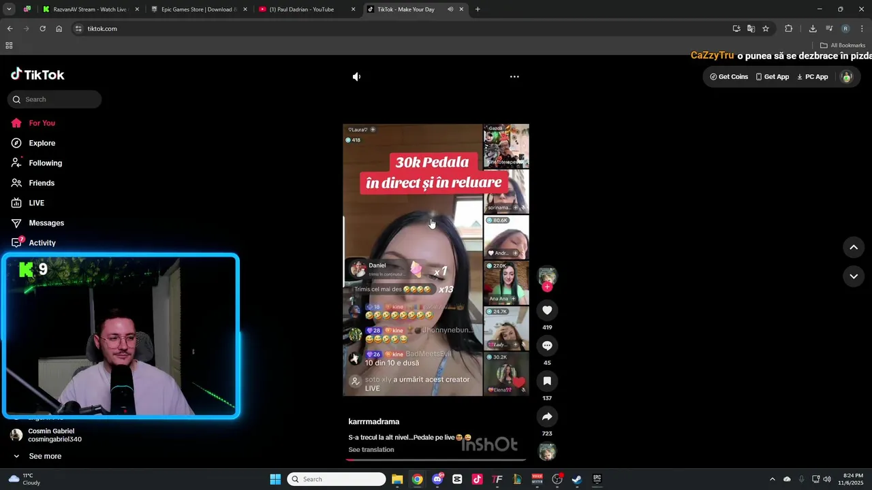Translate this page icon in the address bar

[x=751, y=29]
